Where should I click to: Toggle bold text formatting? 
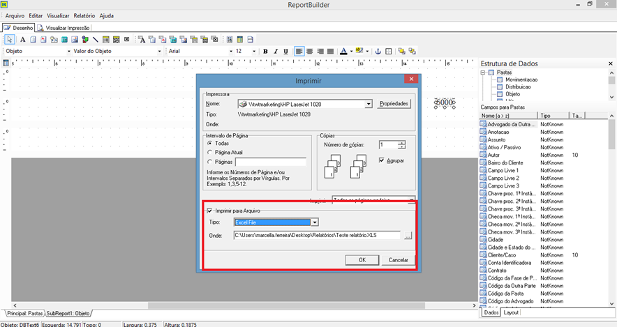tap(265, 51)
